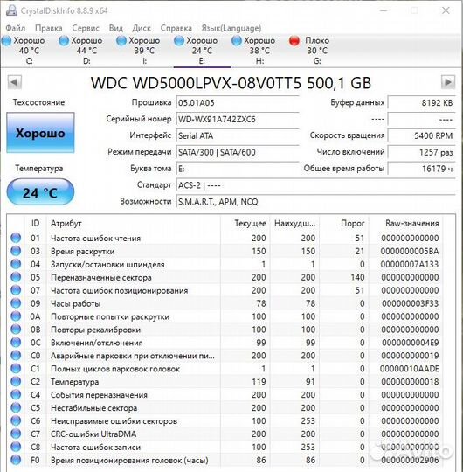Click the 24 °C temperature button
The width and height of the screenshot is (463, 472).
pyautogui.click(x=40, y=192)
